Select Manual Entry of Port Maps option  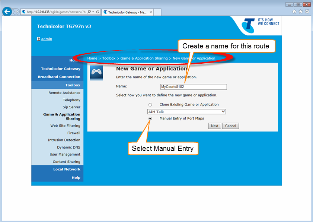[150, 118]
